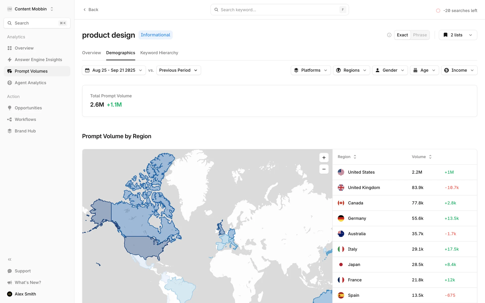Open Agent Analytics in sidebar

click(30, 83)
